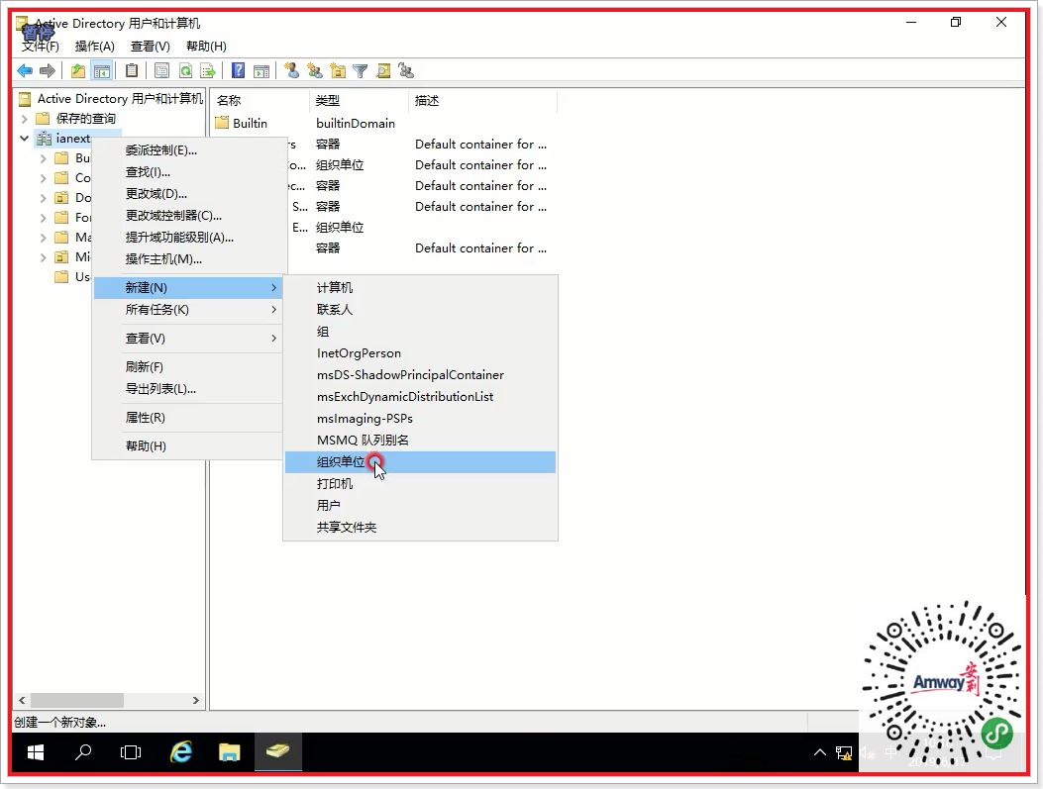Open File Explorer from taskbar
The height and width of the screenshot is (789, 1043).
[x=230, y=752]
